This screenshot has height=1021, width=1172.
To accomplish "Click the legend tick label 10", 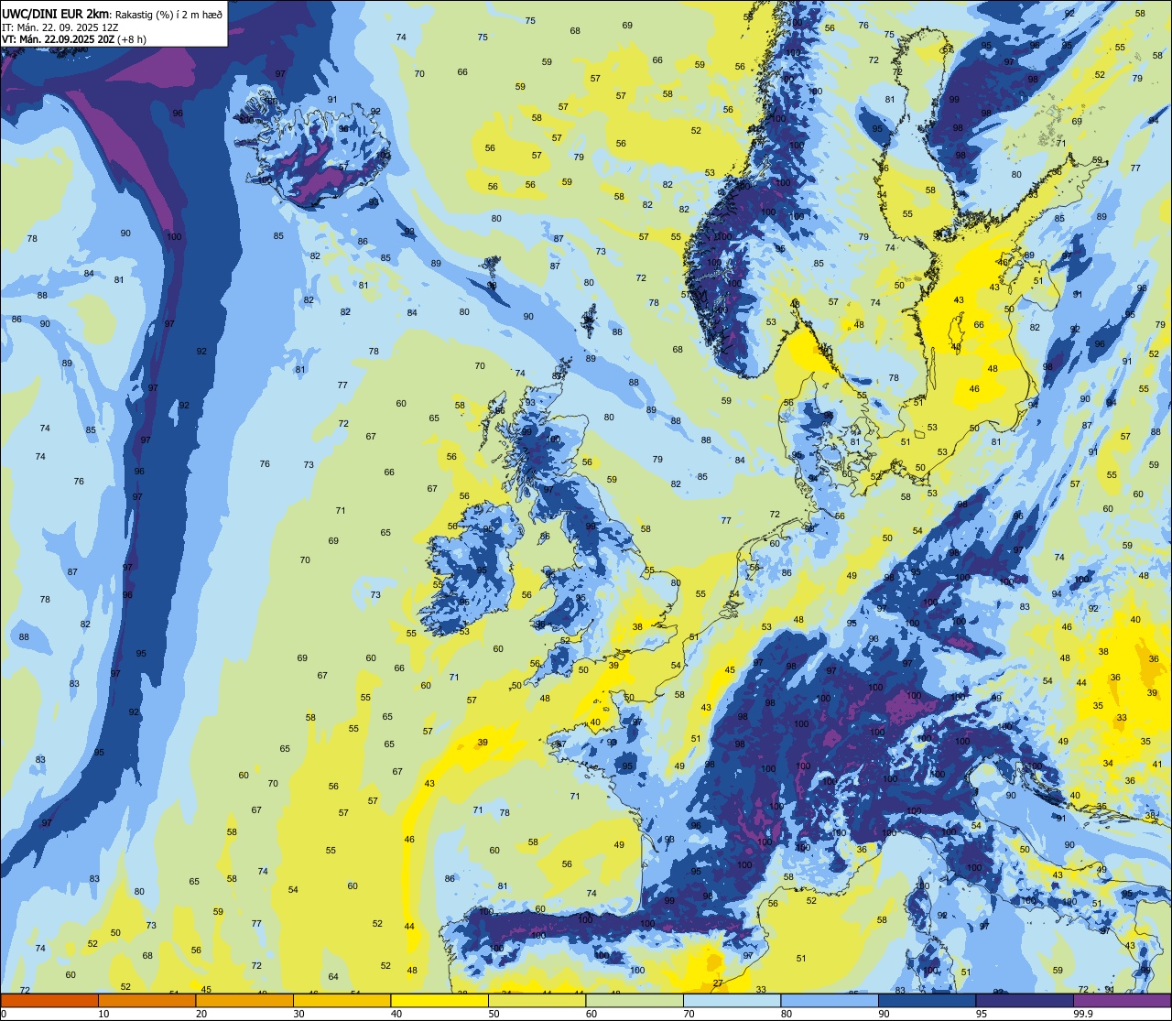I will pyautogui.click(x=103, y=1014).
